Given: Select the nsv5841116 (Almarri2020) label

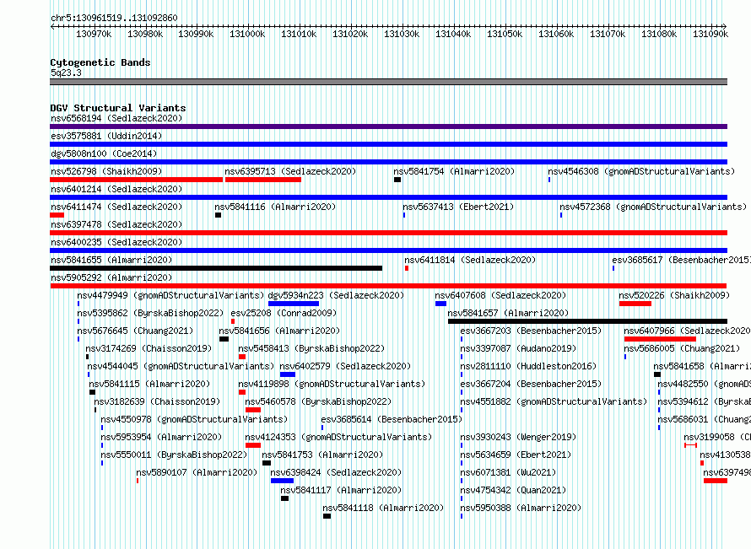Looking at the screenshot, I should [275, 207].
